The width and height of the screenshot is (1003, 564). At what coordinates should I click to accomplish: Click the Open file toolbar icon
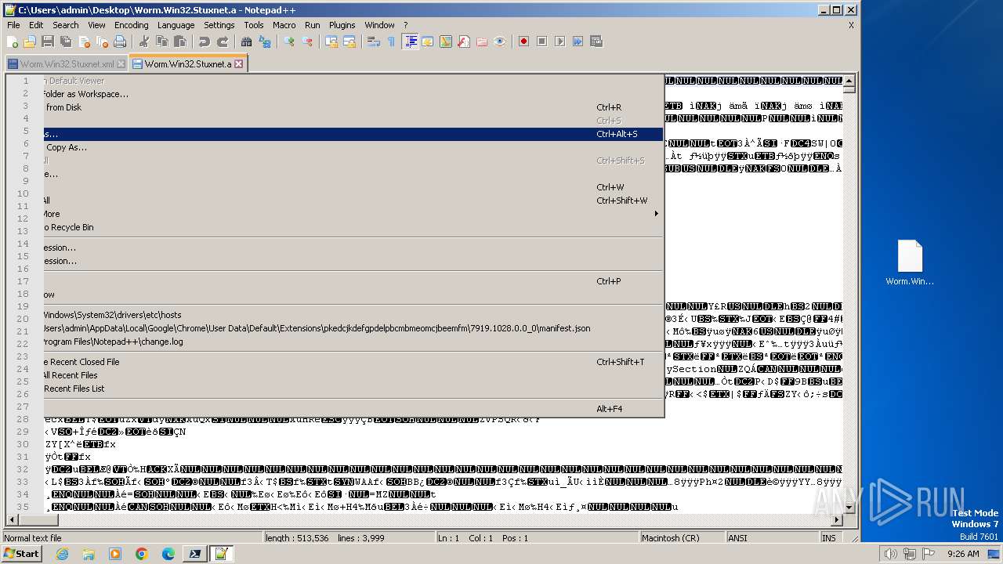pos(30,42)
